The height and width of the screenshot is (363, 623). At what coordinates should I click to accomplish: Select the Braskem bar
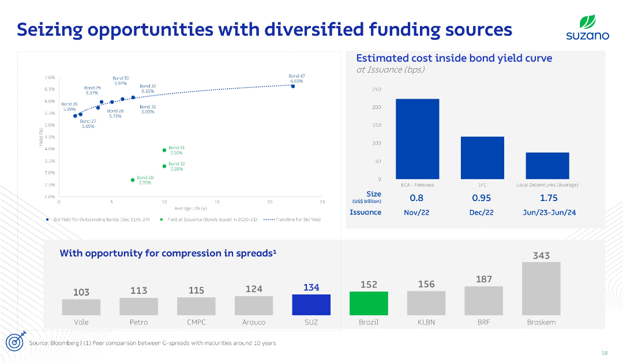pyautogui.click(x=541, y=289)
